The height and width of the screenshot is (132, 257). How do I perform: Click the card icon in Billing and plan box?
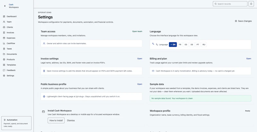[x=153, y=71]
